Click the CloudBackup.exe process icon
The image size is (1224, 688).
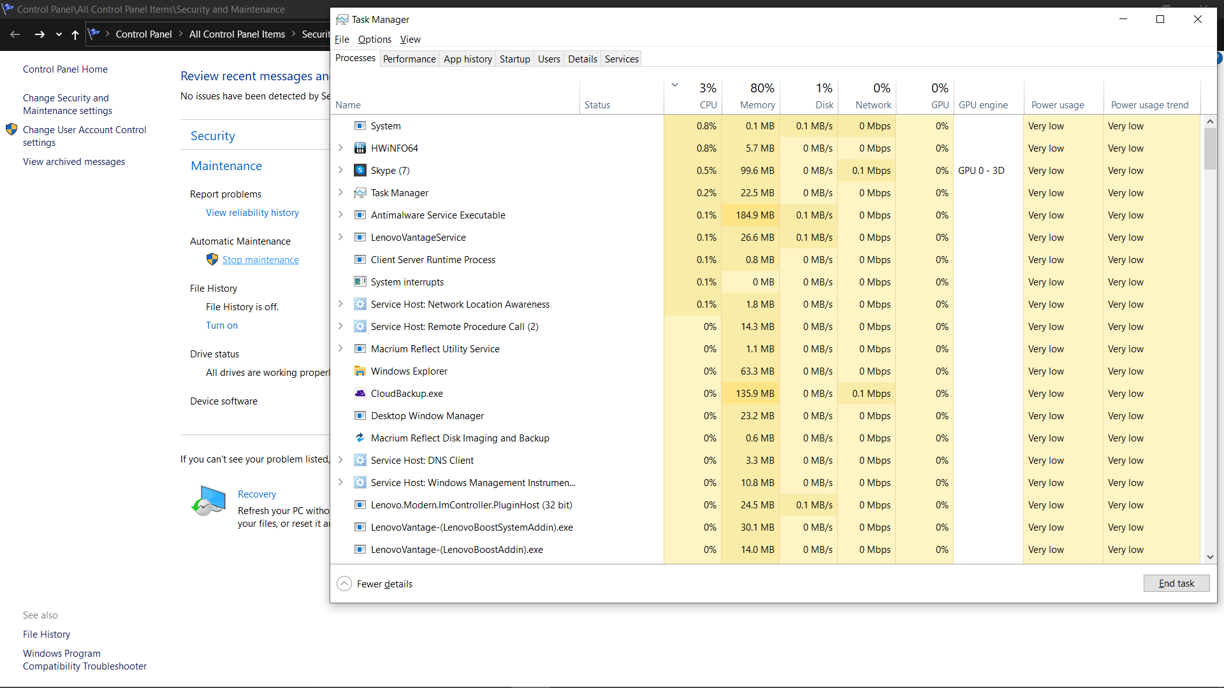360,394
